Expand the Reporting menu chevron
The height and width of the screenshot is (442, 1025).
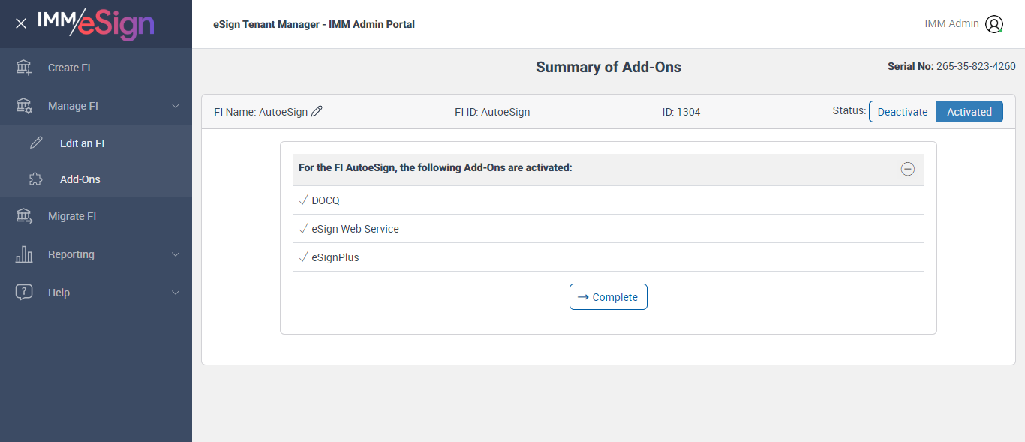pyautogui.click(x=176, y=254)
